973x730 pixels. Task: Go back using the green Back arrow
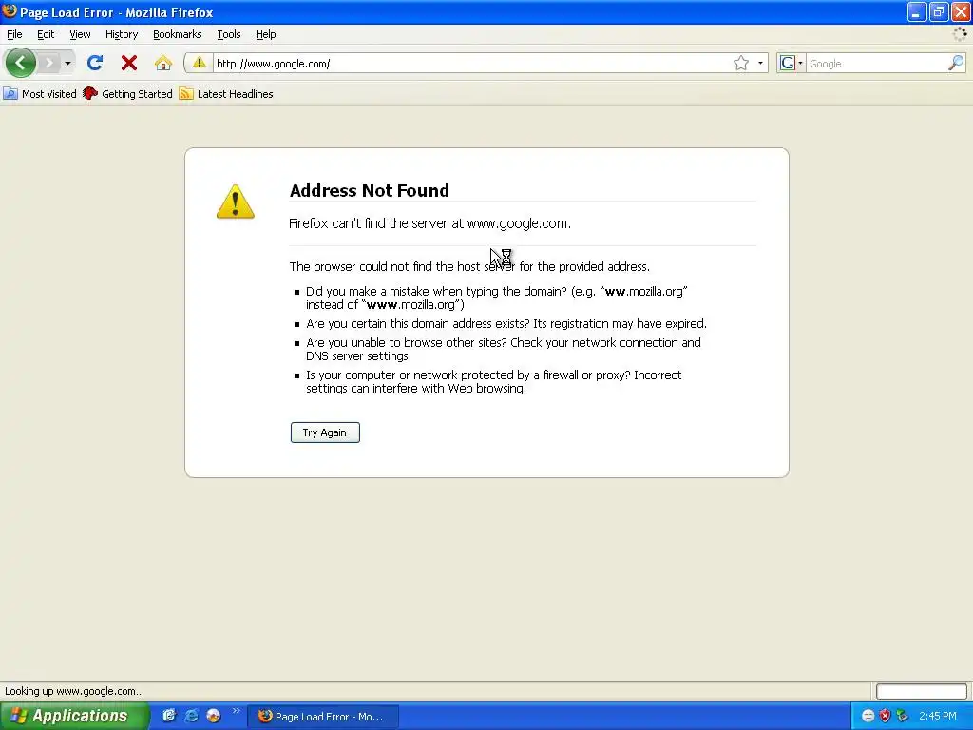[21, 63]
